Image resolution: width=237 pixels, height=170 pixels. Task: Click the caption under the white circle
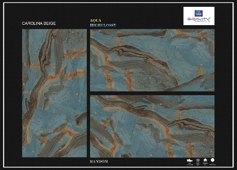pos(212,163)
